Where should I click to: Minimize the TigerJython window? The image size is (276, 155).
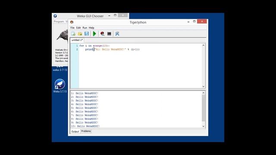click(x=188, y=22)
